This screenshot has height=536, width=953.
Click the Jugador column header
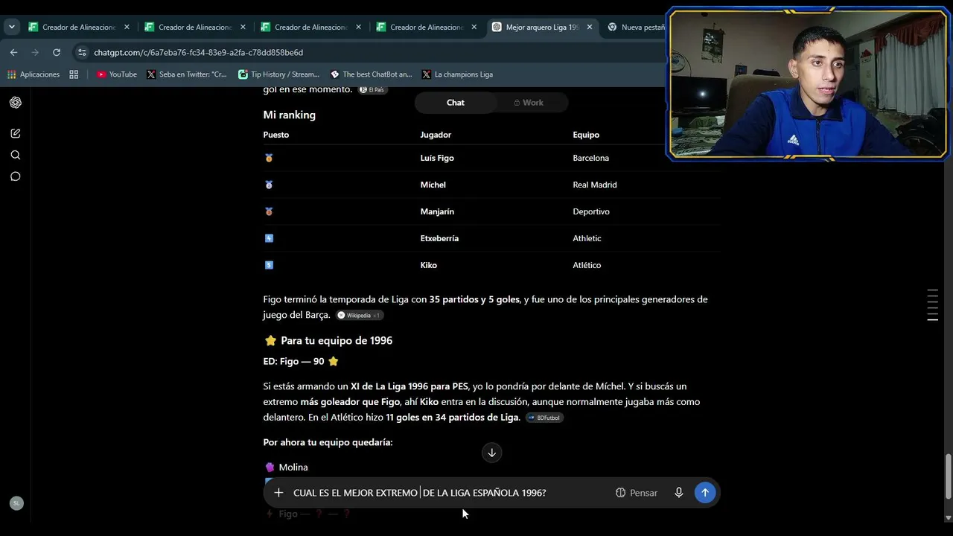tap(436, 135)
